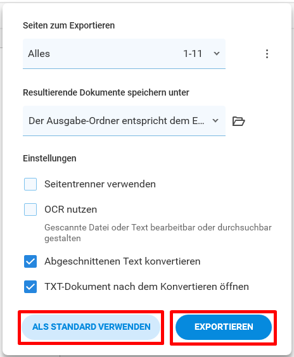Click the chevron arrow beside 1-11
Image resolution: width=294 pixels, height=357 pixels.
click(217, 54)
